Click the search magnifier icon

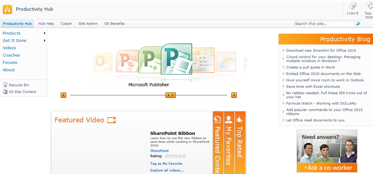point(358,24)
